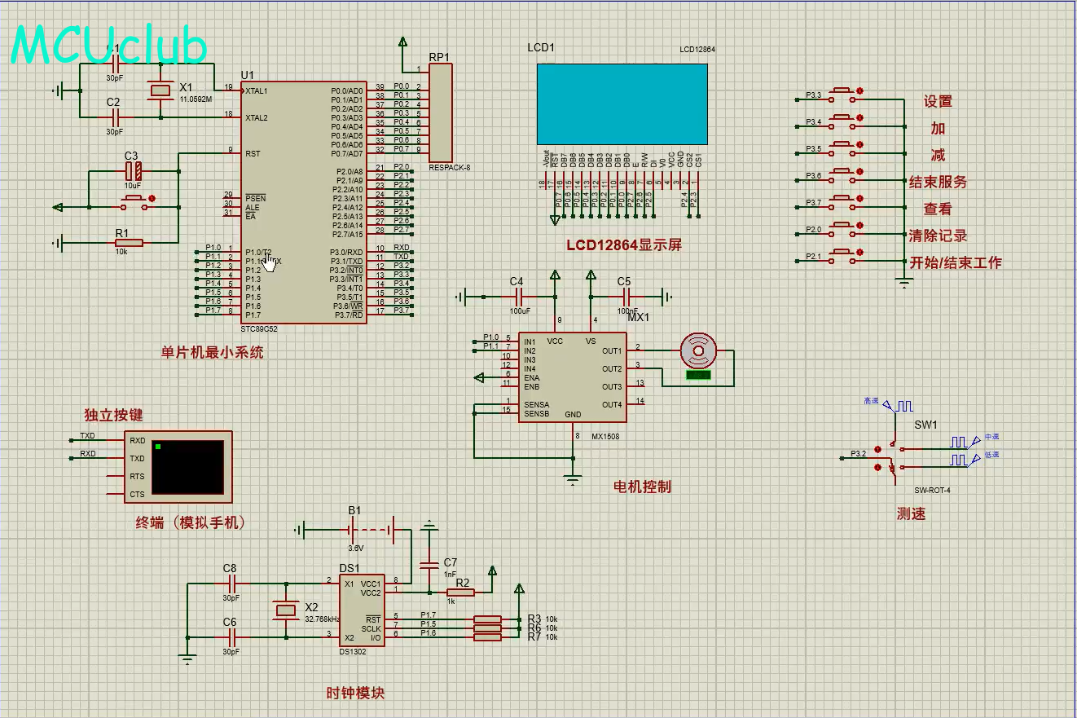Viewport: 1077px width, 718px height.
Task: Click the 单片机最小系统 caption
Action: 212,353
